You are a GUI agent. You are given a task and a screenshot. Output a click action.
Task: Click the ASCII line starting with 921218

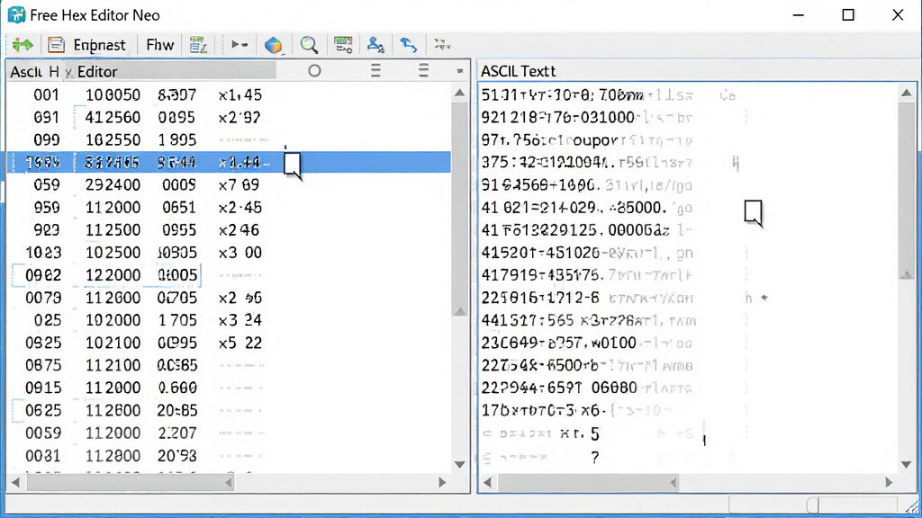[x=587, y=118]
